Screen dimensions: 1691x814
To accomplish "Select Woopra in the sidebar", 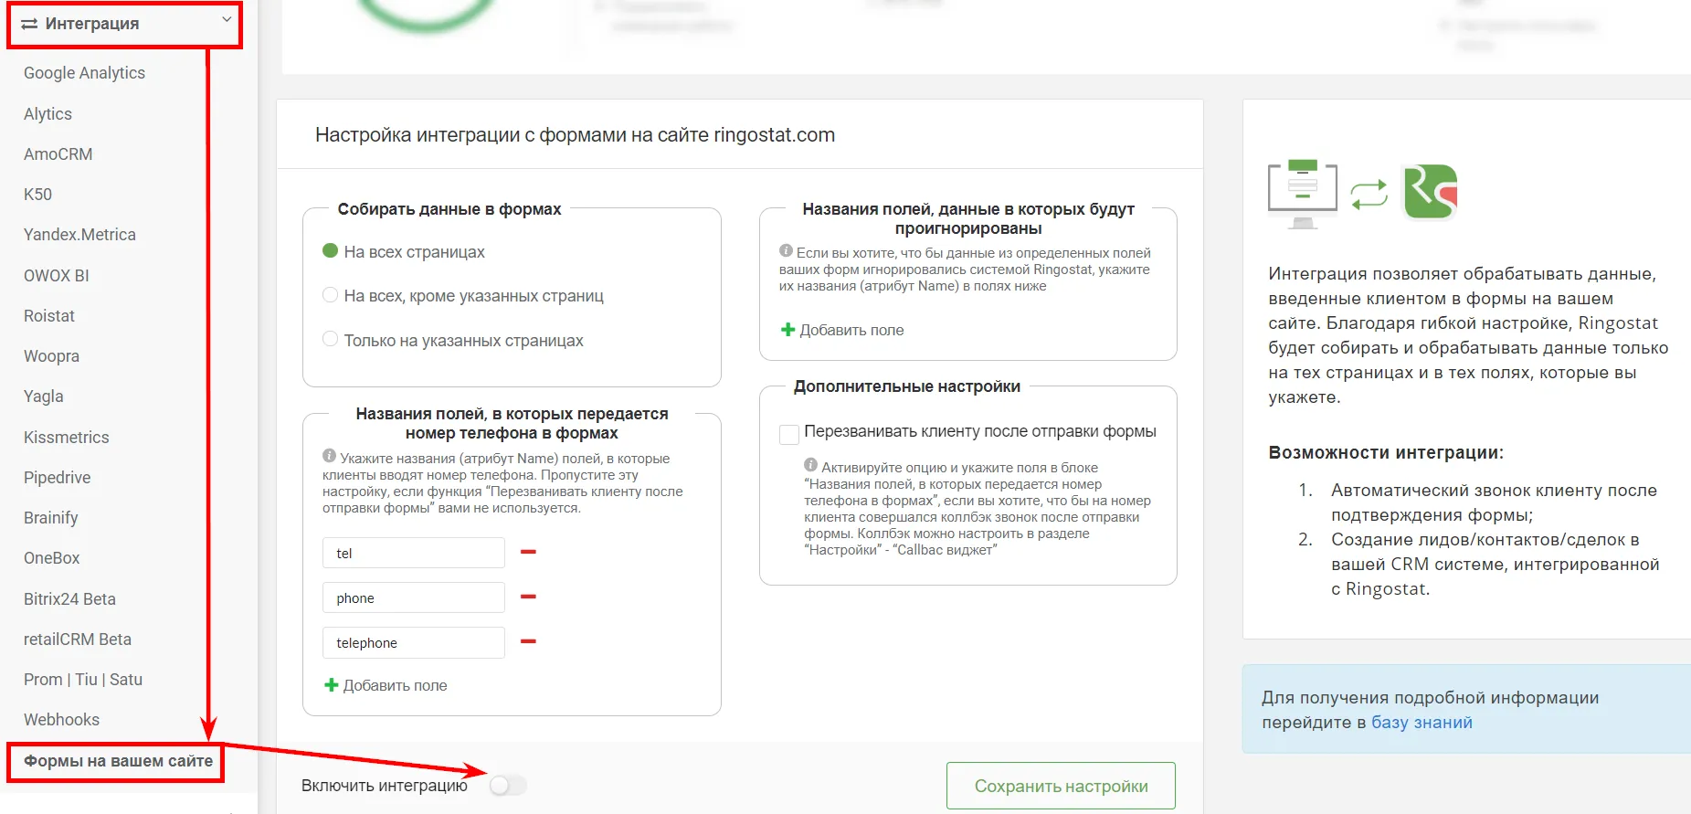I will pos(51,356).
